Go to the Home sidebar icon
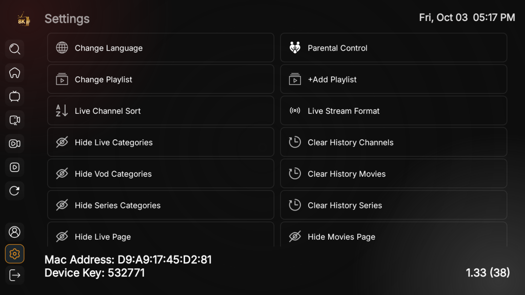 point(15,73)
